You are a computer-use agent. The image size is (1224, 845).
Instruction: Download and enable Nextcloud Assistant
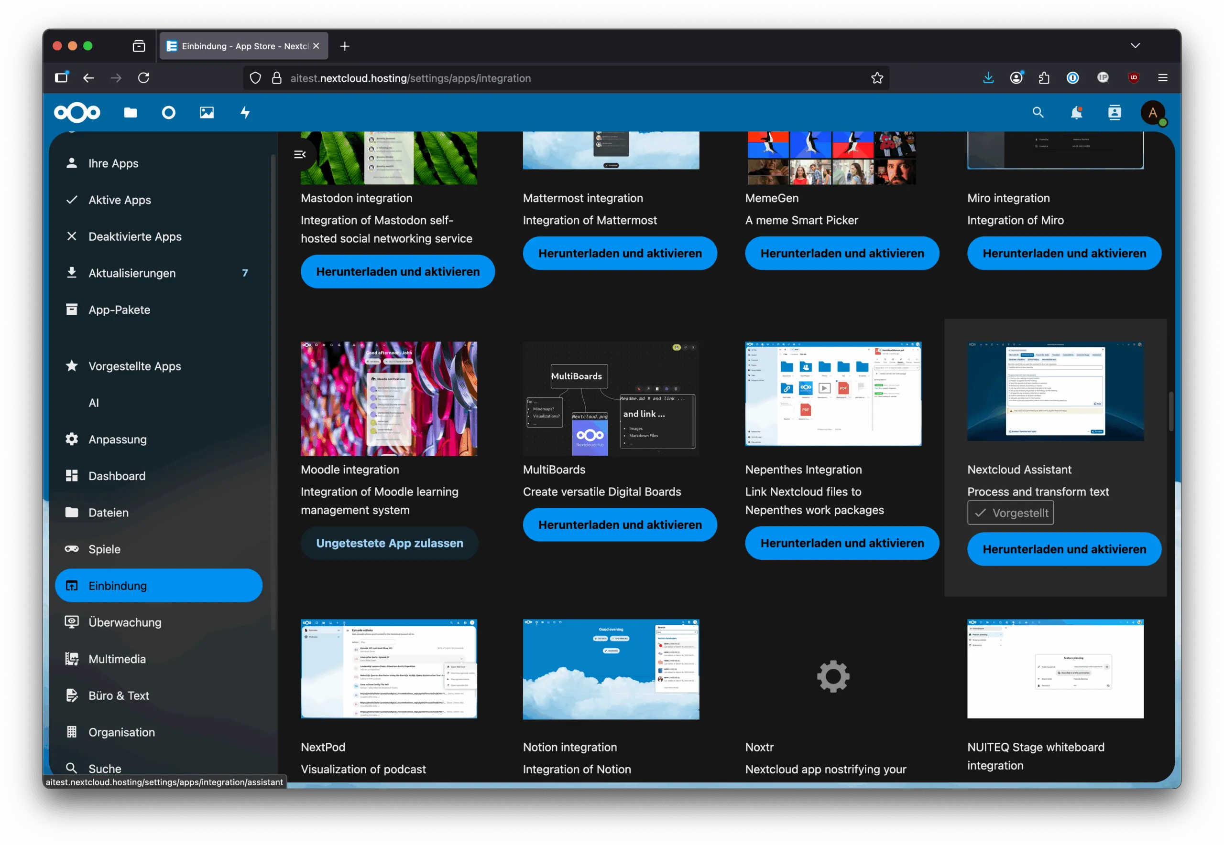point(1063,548)
